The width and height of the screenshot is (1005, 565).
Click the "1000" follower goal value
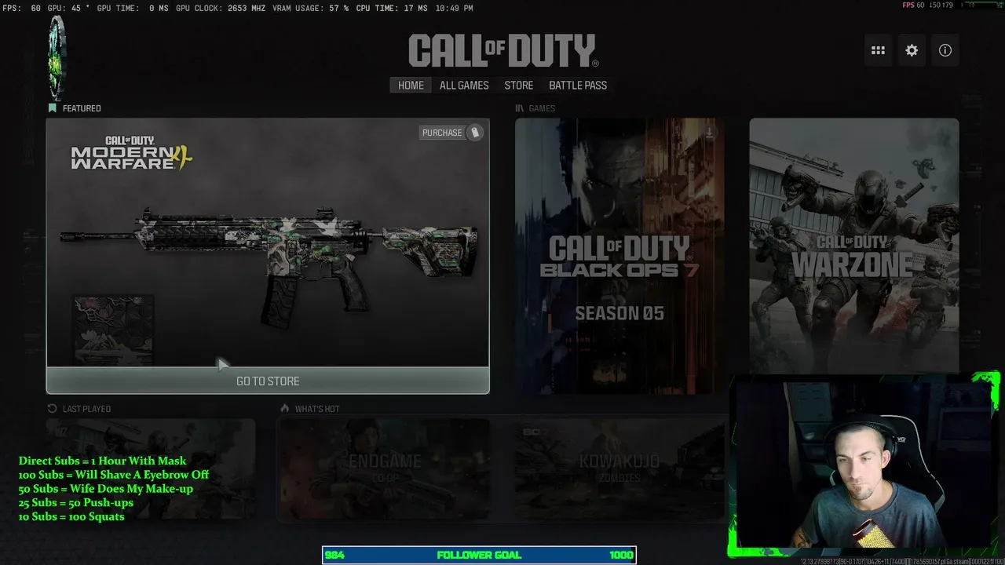(x=621, y=555)
